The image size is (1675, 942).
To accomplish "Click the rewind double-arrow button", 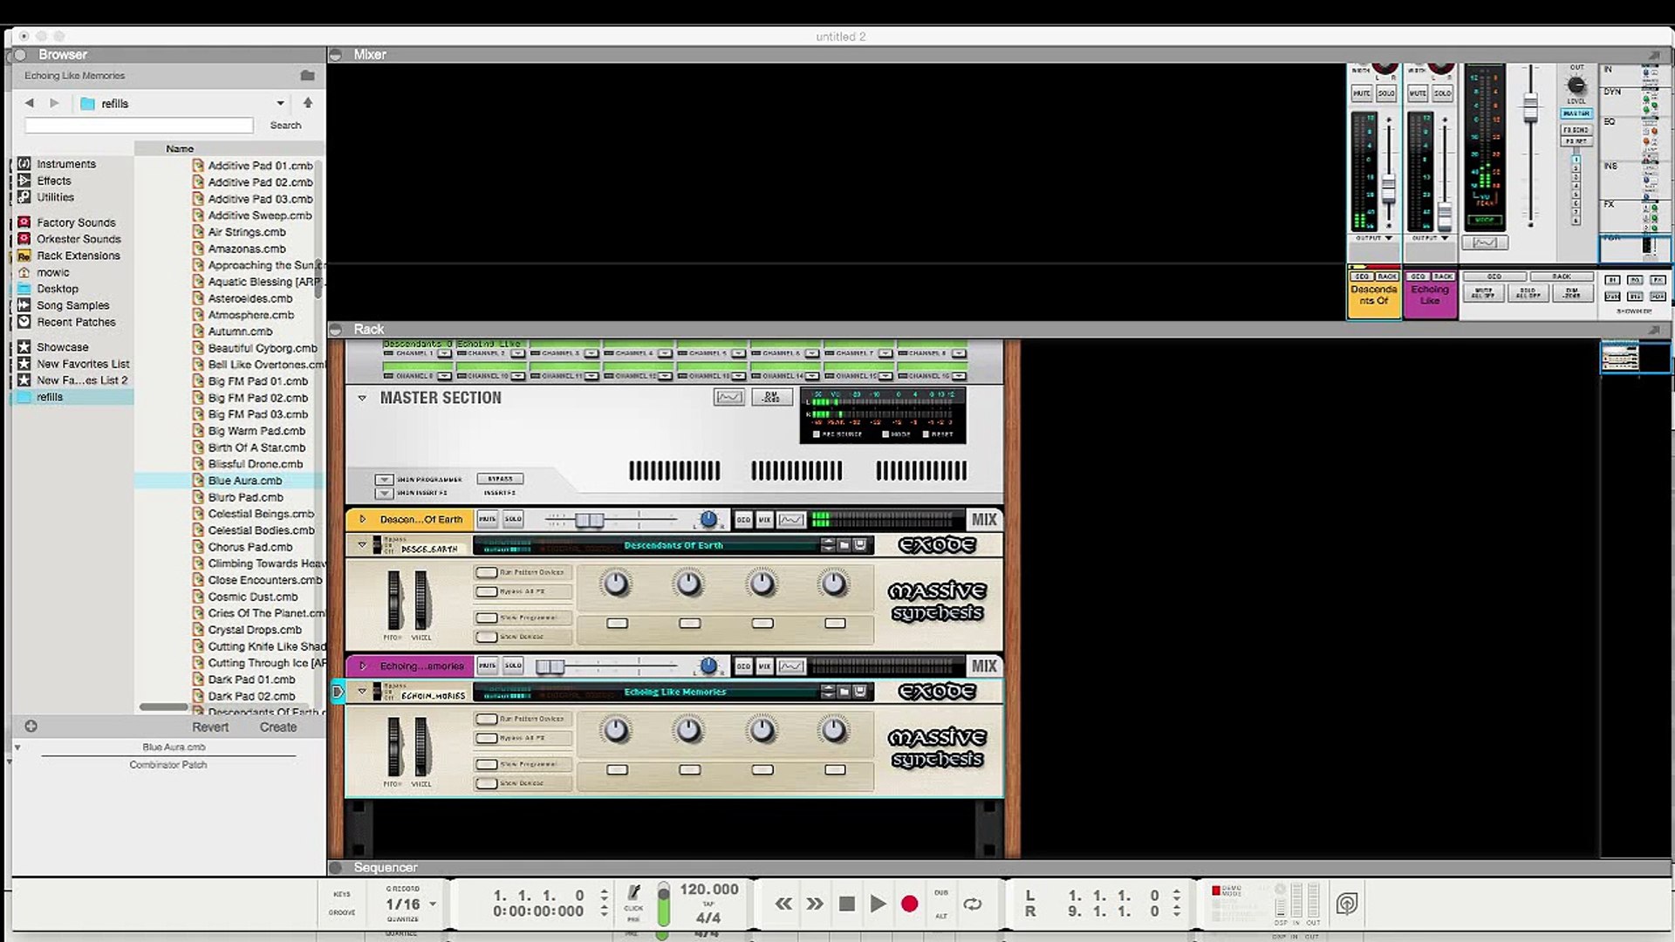I will coord(783,904).
